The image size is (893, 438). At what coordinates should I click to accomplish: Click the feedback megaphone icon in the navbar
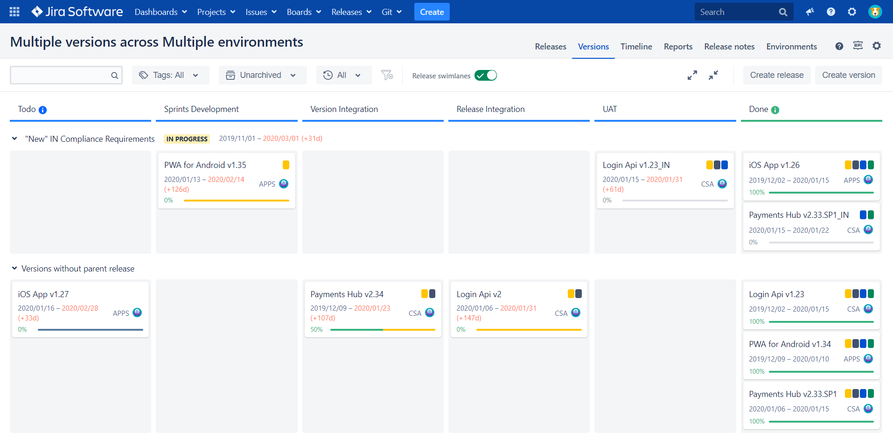tap(809, 12)
